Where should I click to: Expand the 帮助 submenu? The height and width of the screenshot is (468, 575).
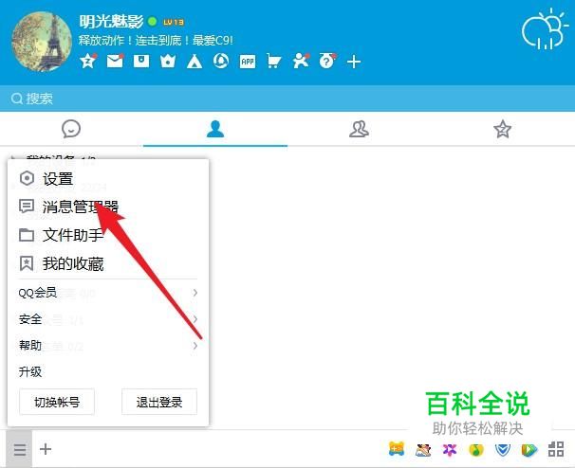pos(108,346)
